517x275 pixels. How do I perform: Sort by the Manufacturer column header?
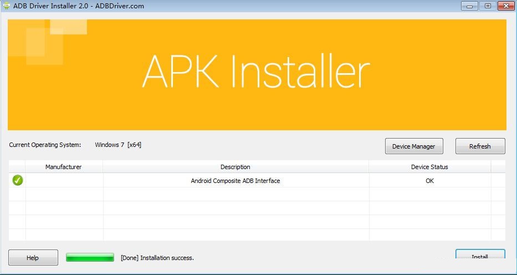click(64, 167)
